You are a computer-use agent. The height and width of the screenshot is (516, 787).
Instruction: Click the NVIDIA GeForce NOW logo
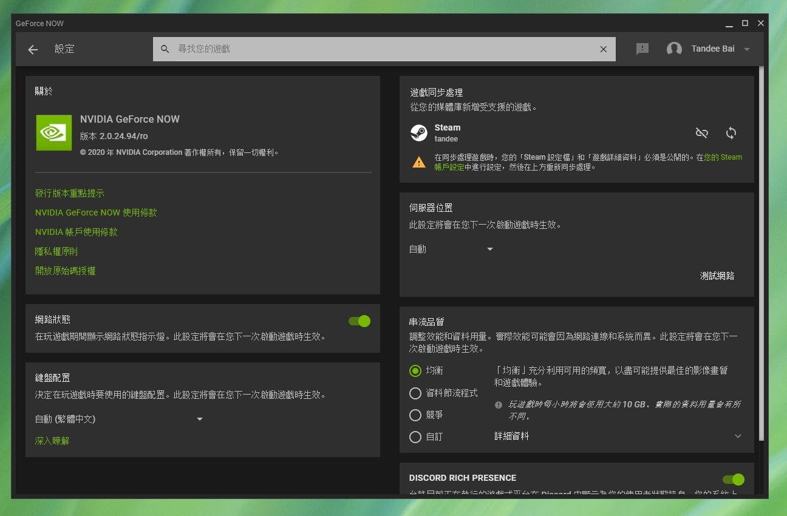click(x=54, y=132)
